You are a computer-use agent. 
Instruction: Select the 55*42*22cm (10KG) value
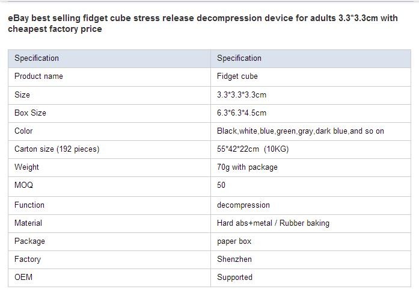pos(253,149)
